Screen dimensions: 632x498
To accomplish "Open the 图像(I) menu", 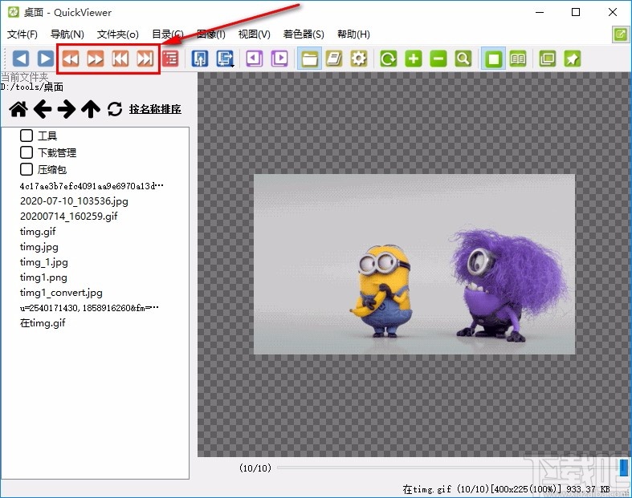I will tap(211, 34).
